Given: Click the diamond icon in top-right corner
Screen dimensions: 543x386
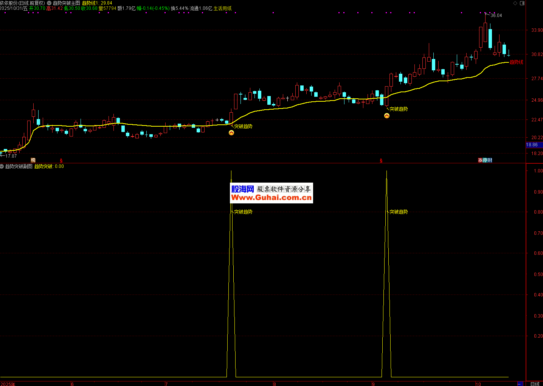Looking at the screenshot, I should click(515, 3).
